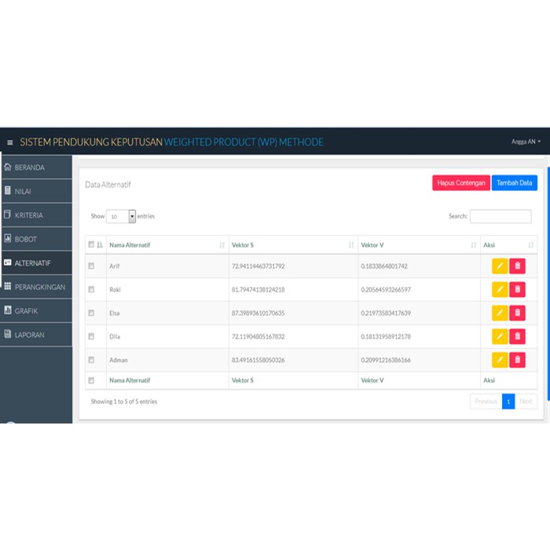Click the vertical page scrollbar
Screen dimensions: 550x550
point(548,284)
